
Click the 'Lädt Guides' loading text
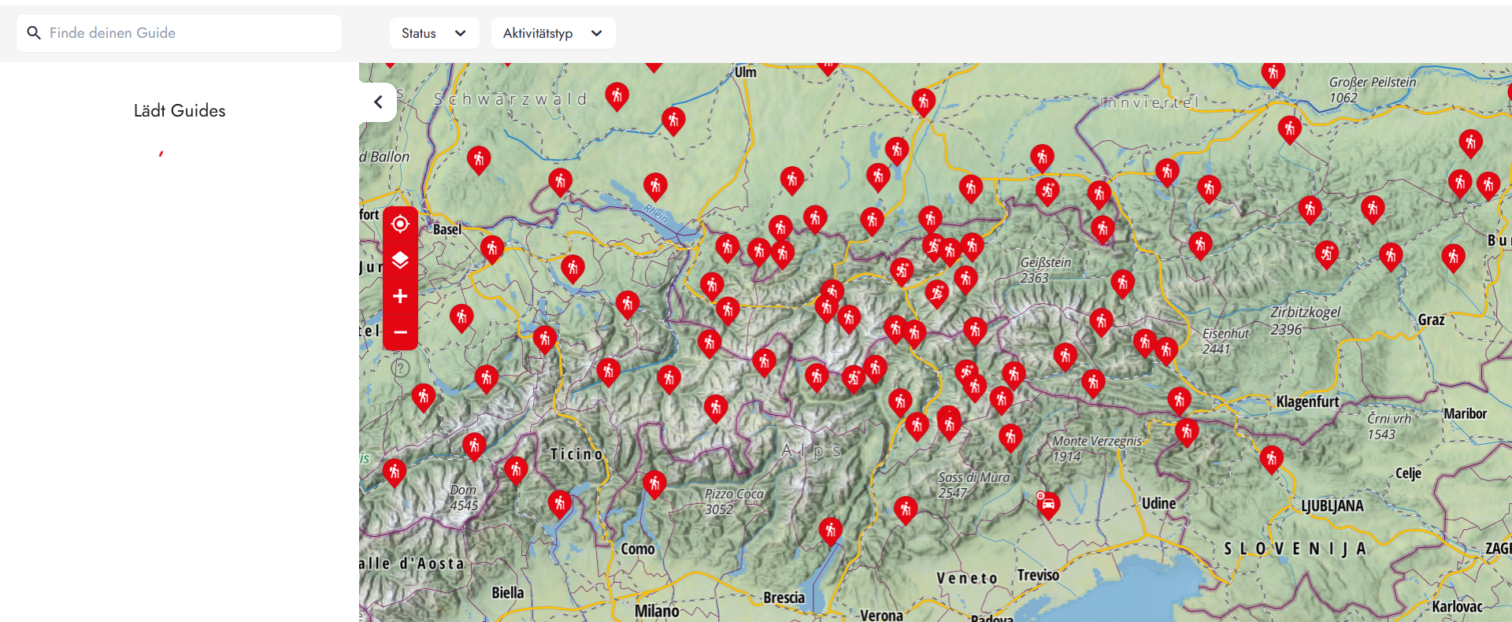(180, 111)
